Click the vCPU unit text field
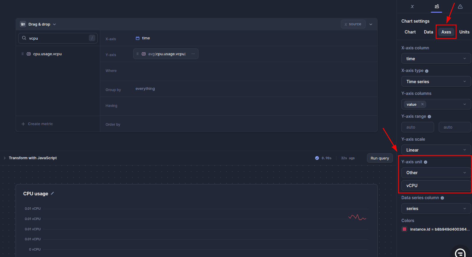 pos(436,186)
